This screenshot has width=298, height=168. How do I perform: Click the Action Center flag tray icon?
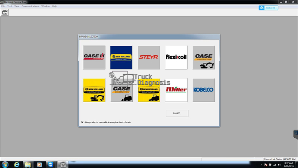(x=266, y=165)
